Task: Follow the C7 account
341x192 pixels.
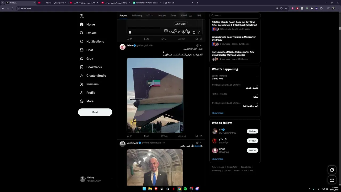Action: tap(253, 131)
